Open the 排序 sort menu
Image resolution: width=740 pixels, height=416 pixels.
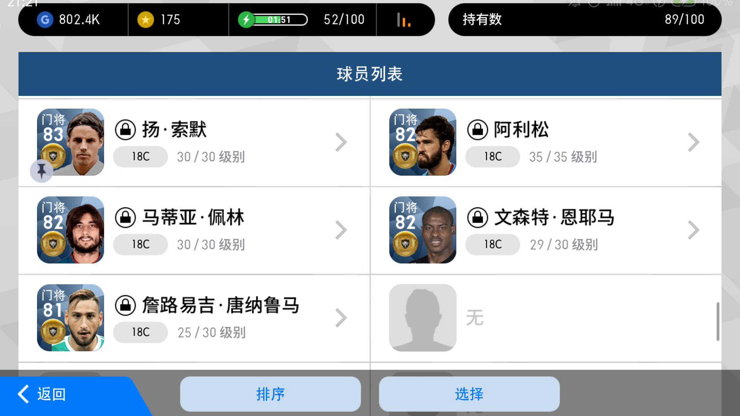(271, 394)
